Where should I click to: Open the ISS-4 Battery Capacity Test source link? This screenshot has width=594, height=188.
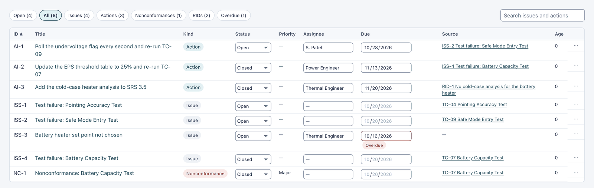485,66
